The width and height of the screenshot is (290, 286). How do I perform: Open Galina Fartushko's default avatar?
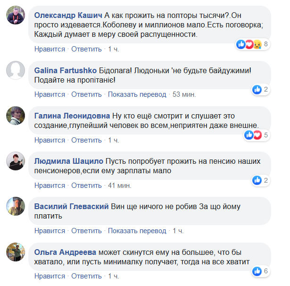pyautogui.click(x=16, y=70)
